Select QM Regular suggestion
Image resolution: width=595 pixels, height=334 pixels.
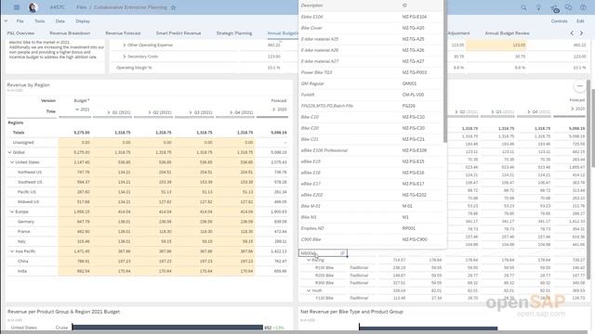(371, 83)
